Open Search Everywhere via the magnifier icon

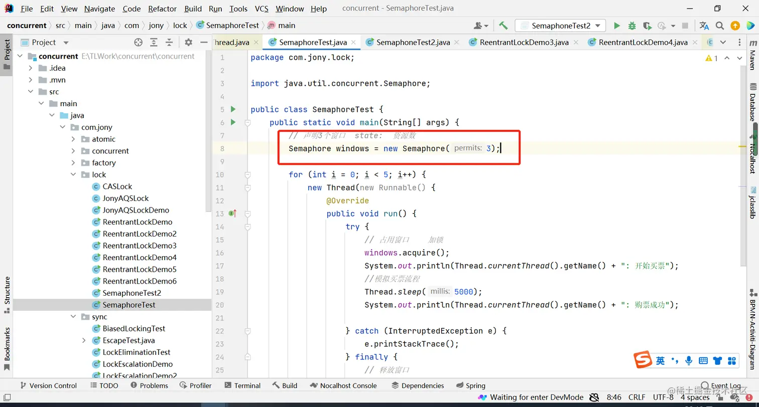(720, 26)
